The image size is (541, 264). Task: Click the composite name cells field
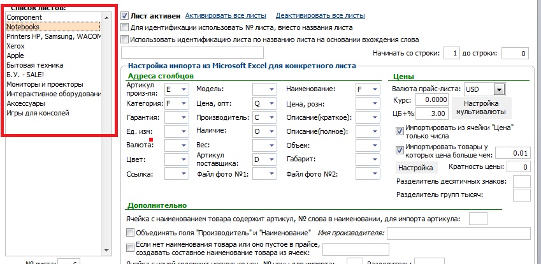pos(356,249)
